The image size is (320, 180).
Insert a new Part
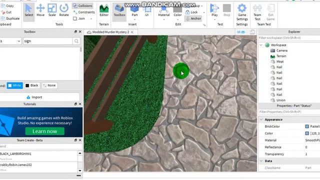point(134,10)
